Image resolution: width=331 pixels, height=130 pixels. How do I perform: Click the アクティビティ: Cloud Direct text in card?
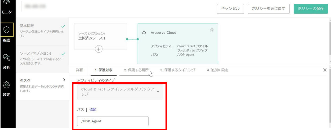pyautogui.click(x=179, y=48)
